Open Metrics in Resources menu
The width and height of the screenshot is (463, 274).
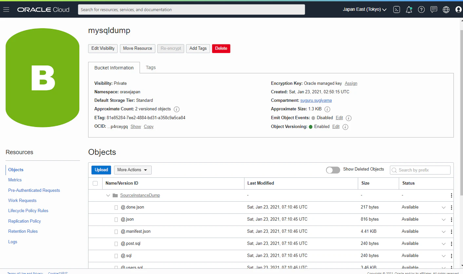click(x=15, y=180)
